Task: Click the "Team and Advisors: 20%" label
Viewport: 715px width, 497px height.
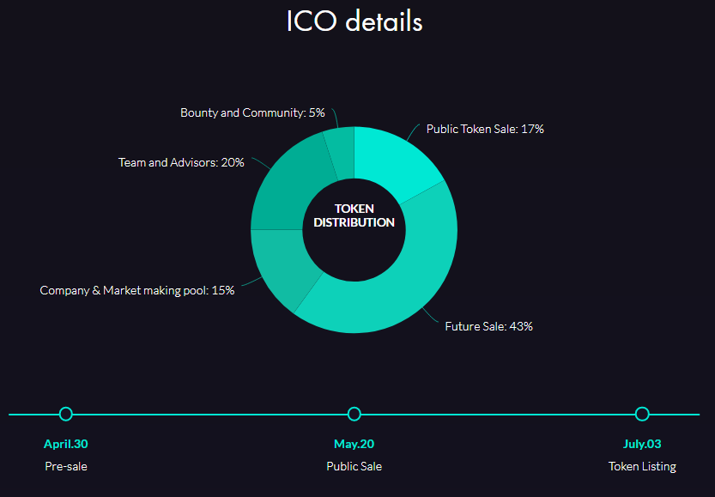Action: point(181,162)
